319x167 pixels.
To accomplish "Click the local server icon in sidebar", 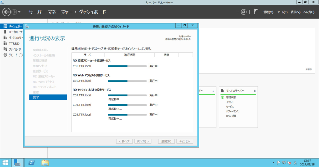I will [x=5, y=32].
